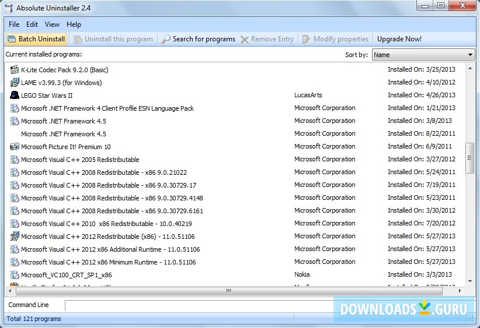
Task: Click the Search for programs magnifier icon
Action: pyautogui.click(x=166, y=39)
